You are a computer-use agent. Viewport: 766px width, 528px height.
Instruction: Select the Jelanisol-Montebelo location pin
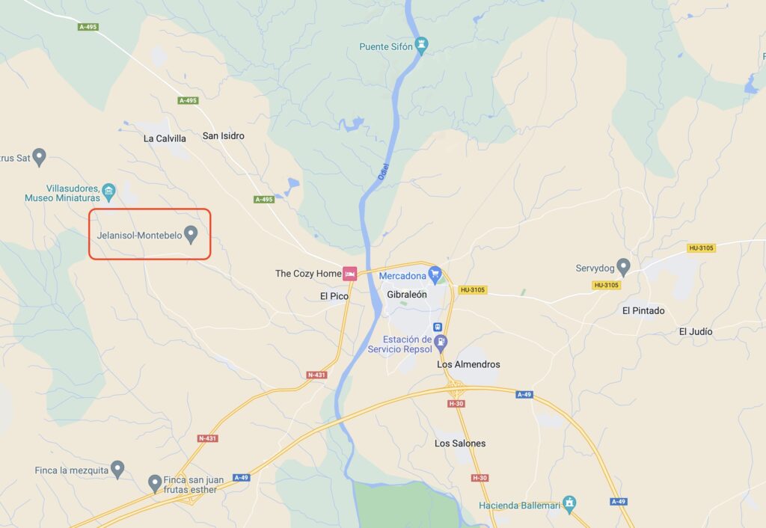[191, 234]
